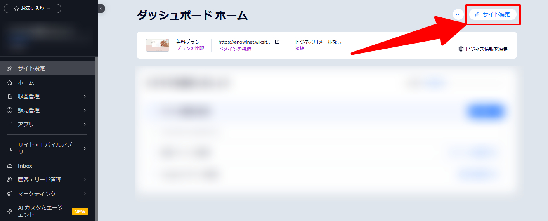Click the 接続 link under ビジネス用メールなし
The height and width of the screenshot is (221, 548).
click(x=300, y=49)
